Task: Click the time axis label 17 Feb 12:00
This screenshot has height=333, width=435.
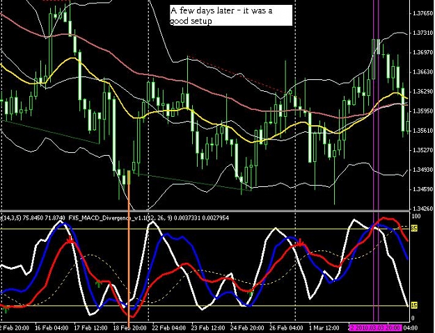Action: pos(90,328)
